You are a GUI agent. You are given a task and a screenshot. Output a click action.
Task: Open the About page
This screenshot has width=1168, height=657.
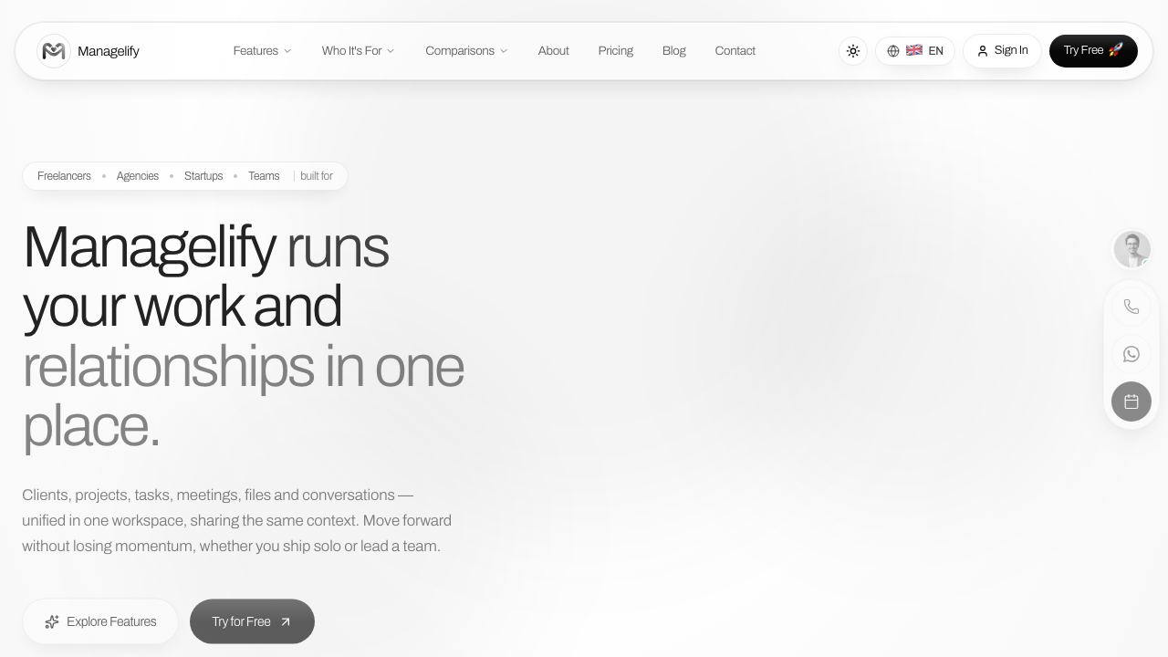click(554, 51)
